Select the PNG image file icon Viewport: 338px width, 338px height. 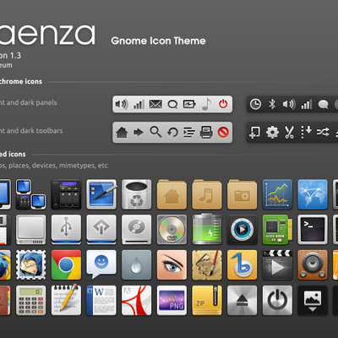pos(172,300)
